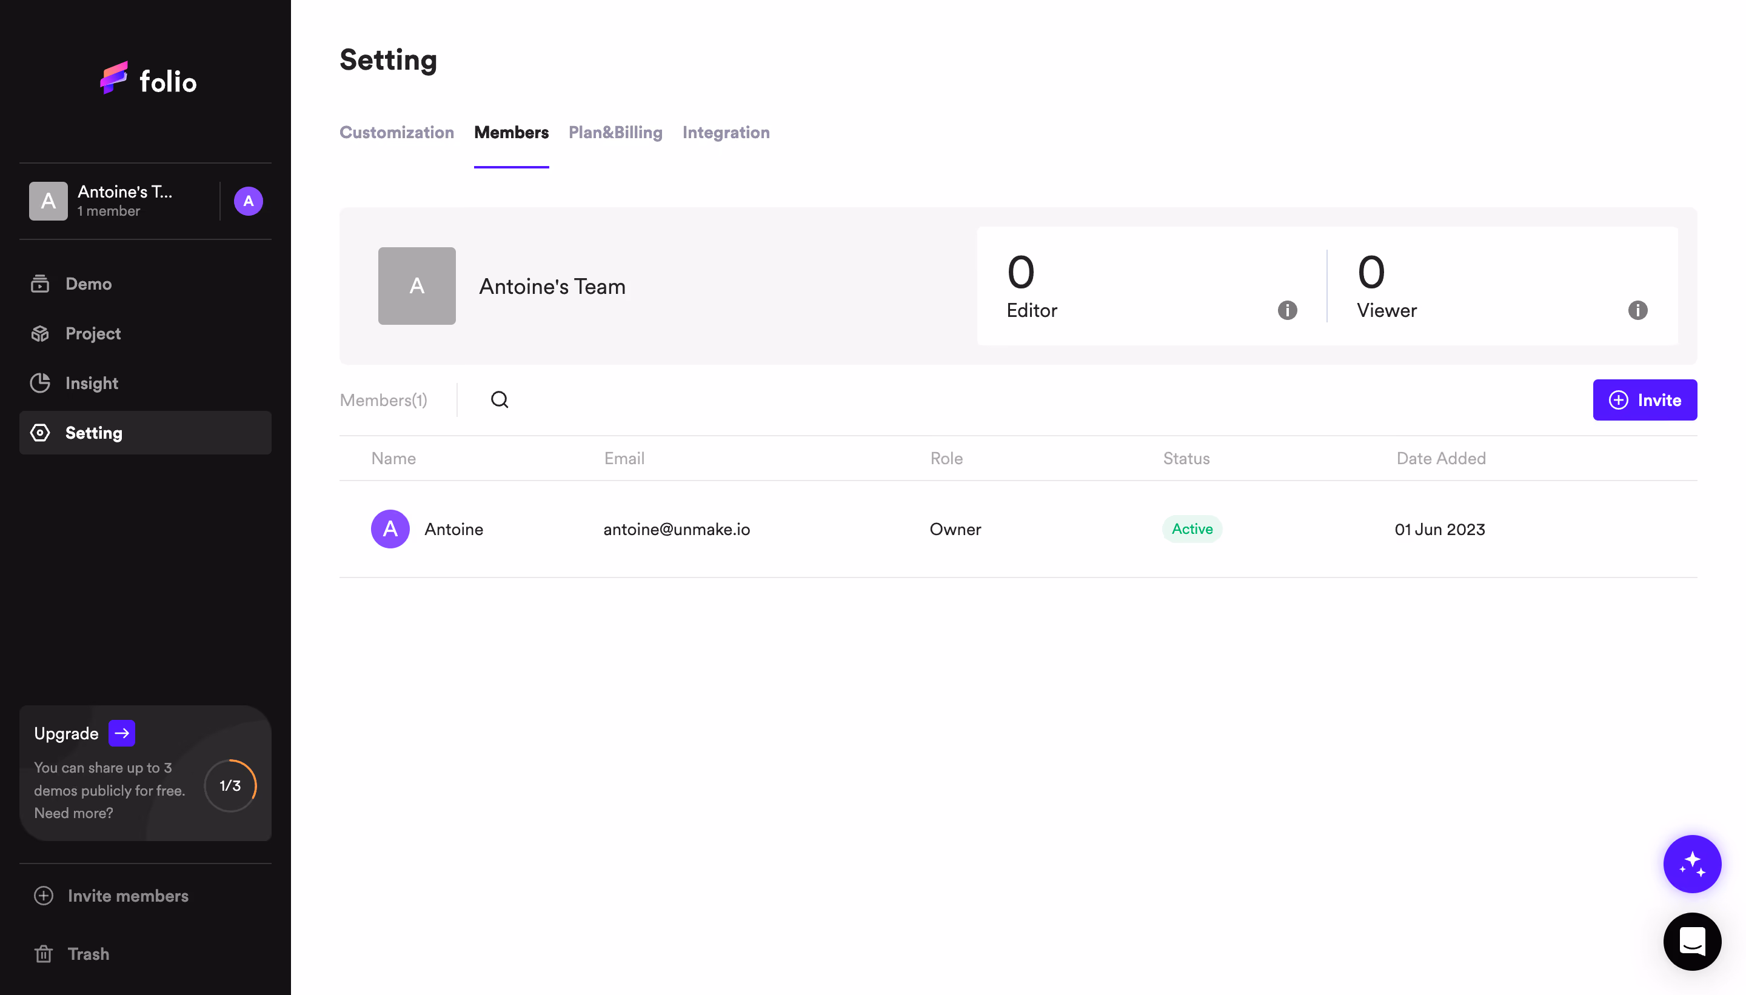Go to the Project section
The image size is (1746, 995).
[x=145, y=333]
